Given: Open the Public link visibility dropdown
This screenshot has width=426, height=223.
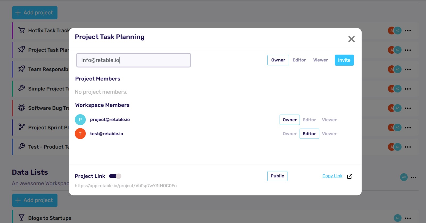Looking at the screenshot, I should [277, 176].
